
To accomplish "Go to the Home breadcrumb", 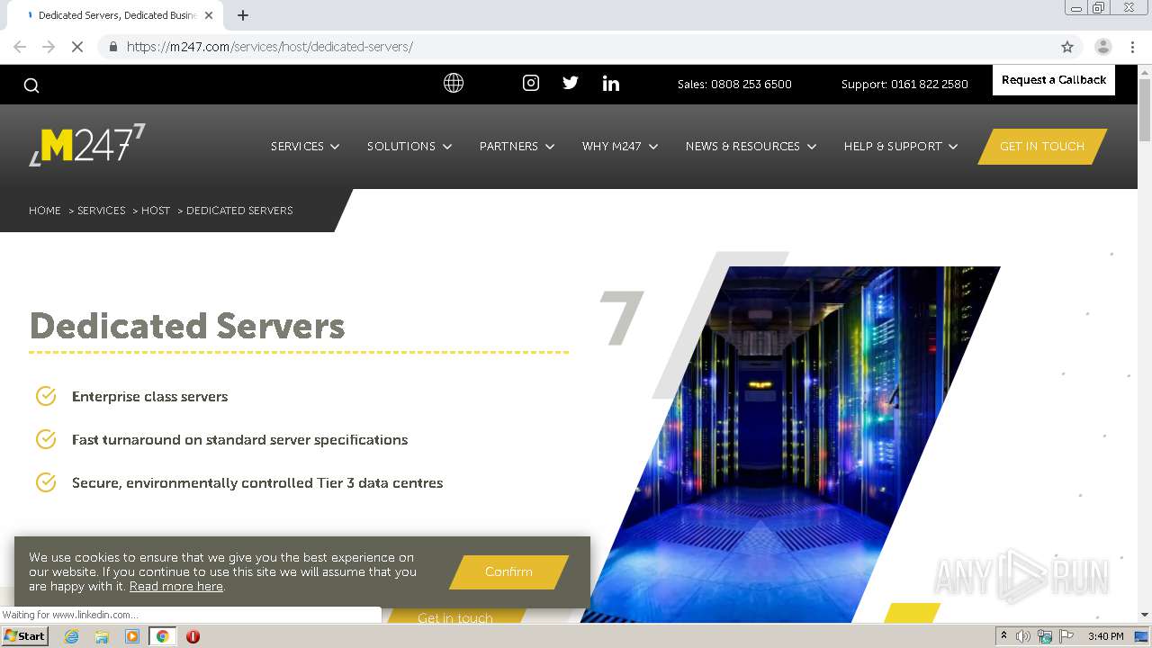I will tap(45, 211).
